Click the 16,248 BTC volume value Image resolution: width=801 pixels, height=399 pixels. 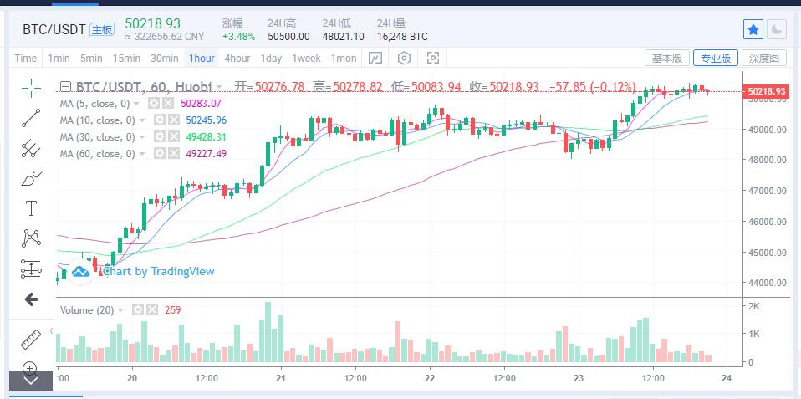(402, 37)
